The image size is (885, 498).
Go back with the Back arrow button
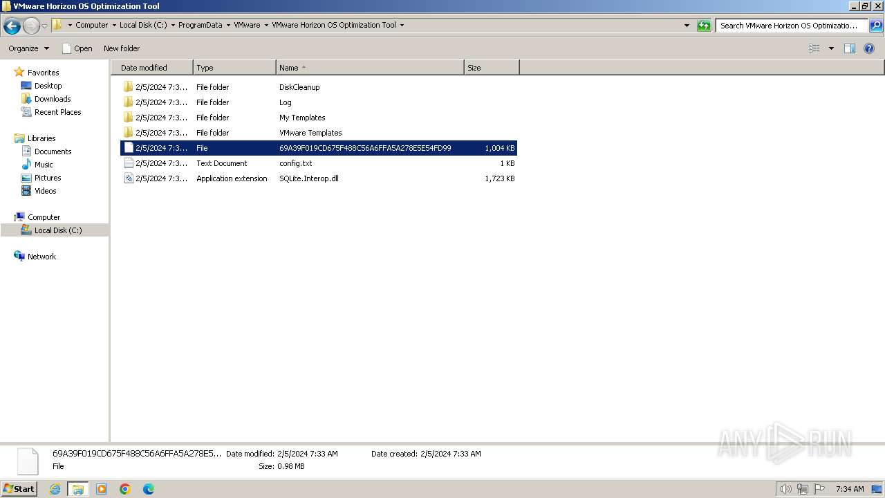pyautogui.click(x=12, y=26)
